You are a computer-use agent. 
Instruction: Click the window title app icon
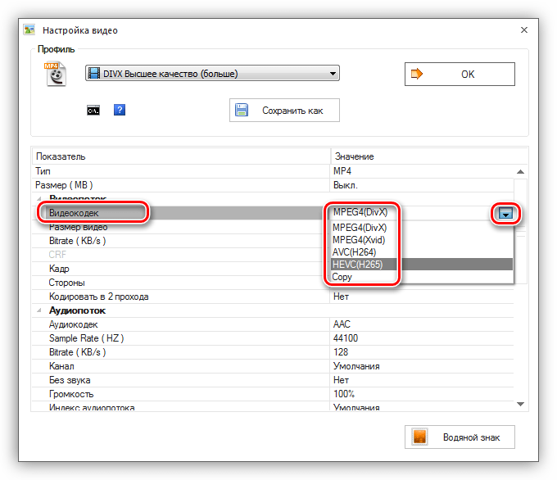pyautogui.click(x=29, y=29)
